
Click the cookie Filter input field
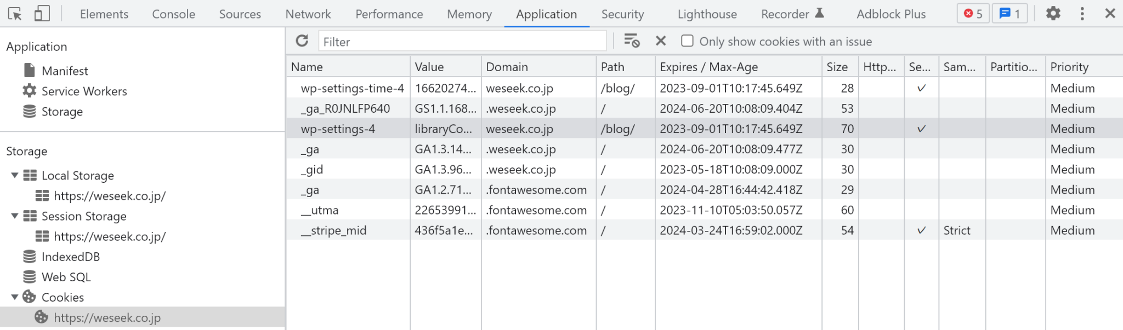(x=462, y=42)
